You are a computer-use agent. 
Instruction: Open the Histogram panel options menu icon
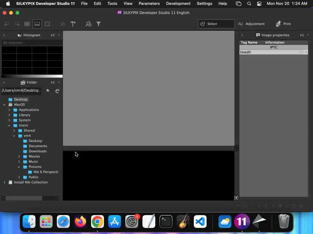coord(53,35)
